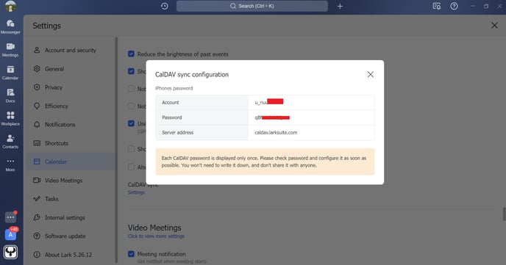Close the CalDAV sync configuration dialog
The width and height of the screenshot is (506, 265).
[370, 74]
